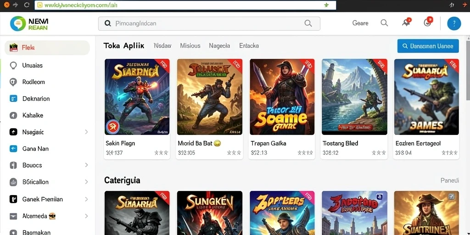Click the Trapan Galka title text
This screenshot has width=470, height=235.
point(268,143)
